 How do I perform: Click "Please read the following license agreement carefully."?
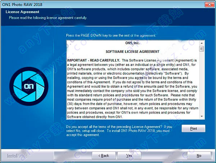(48, 18)
